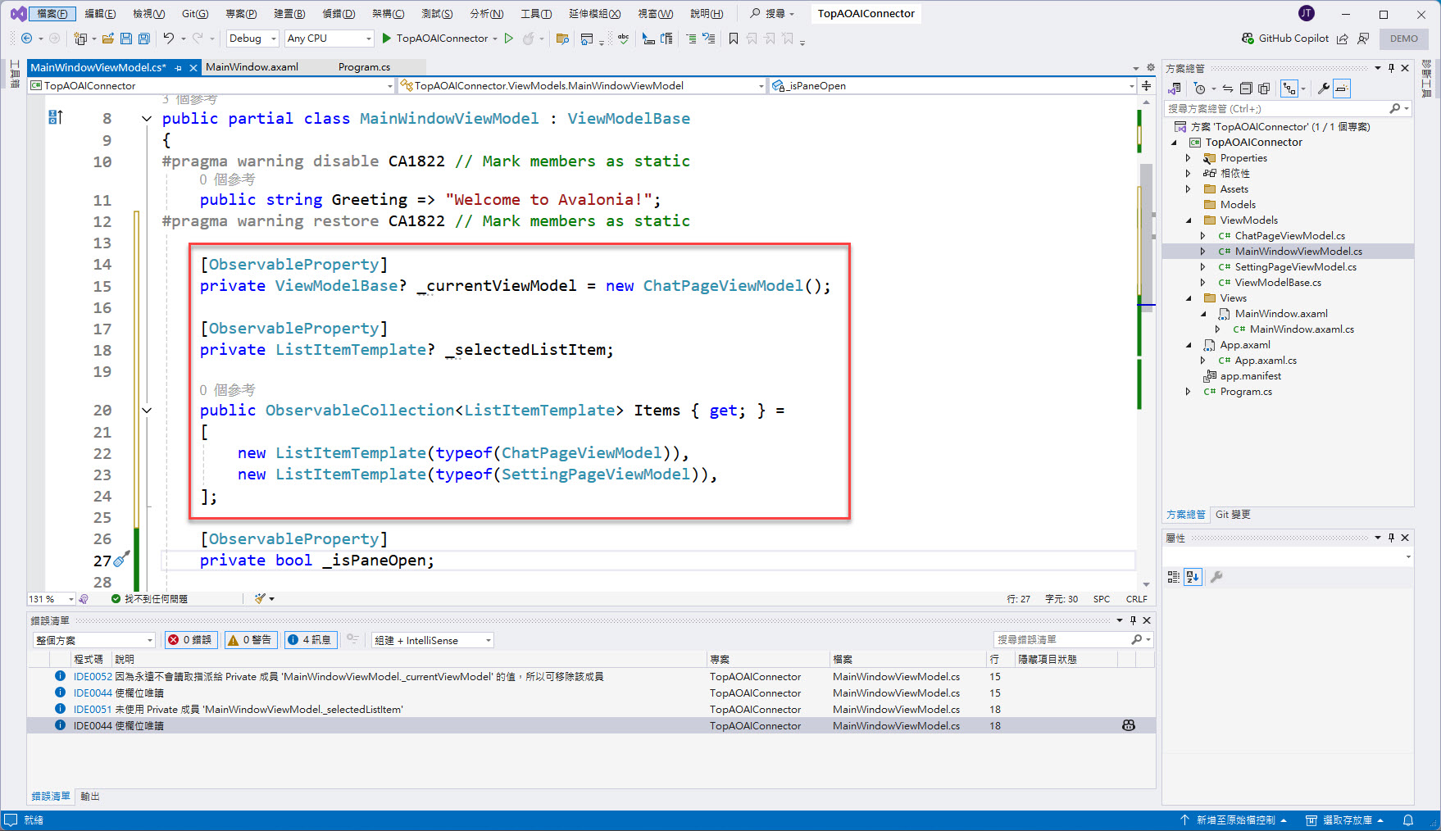1441x831 pixels.
Task: Open the Build menu 建置(B)
Action: click(289, 14)
